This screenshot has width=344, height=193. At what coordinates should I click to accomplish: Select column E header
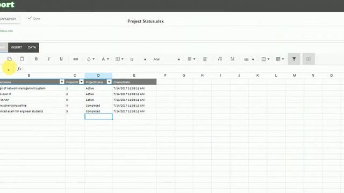click(x=134, y=76)
